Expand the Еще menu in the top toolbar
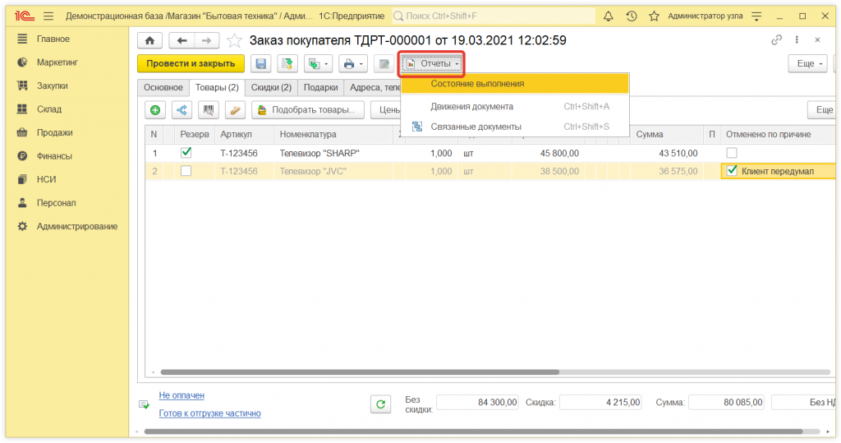Image resolution: width=841 pixels, height=443 pixels. coord(807,63)
